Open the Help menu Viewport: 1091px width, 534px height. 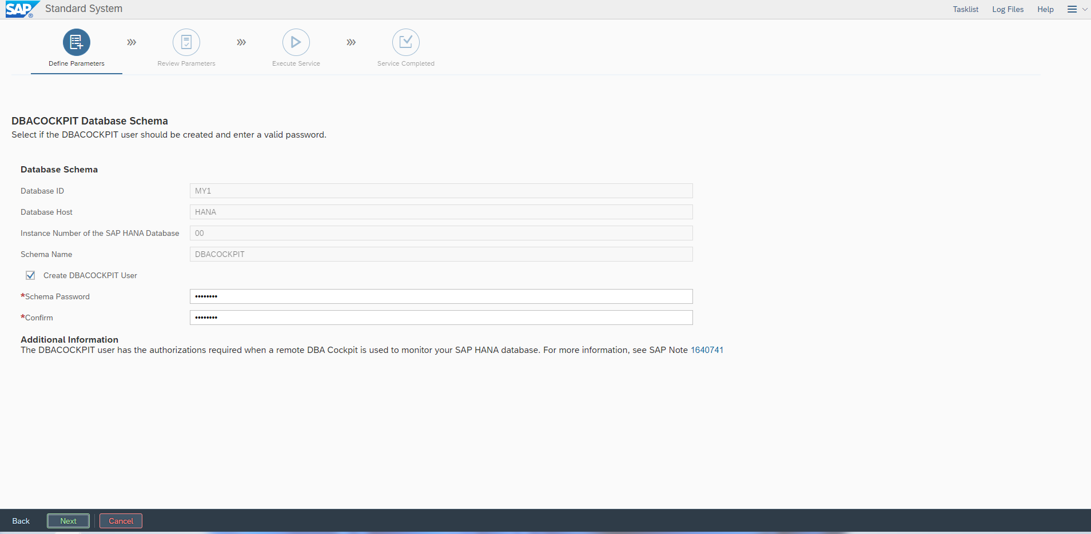pyautogui.click(x=1045, y=9)
